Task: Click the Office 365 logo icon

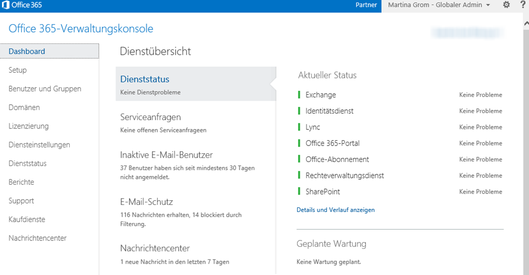Action: coord(6,5)
